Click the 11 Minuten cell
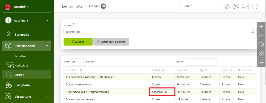This screenshot has width=266, height=103. click(186, 99)
